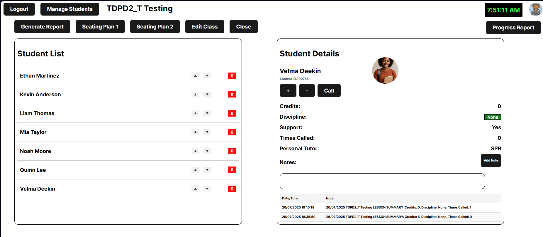The height and width of the screenshot is (237, 543).
Task: Select Ethan Martinez in student list
Action: pyautogui.click(x=40, y=76)
